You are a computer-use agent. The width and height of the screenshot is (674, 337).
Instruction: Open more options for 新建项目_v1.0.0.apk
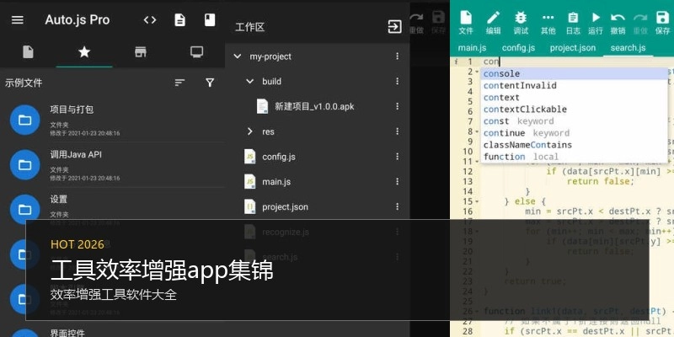coord(397,106)
